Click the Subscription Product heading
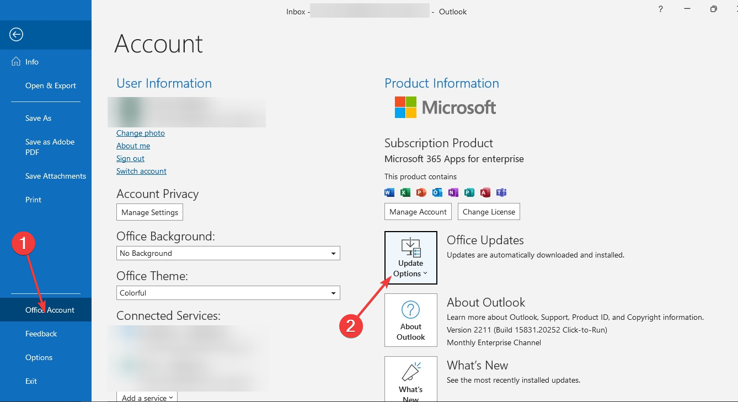738x402 pixels. [x=438, y=143]
